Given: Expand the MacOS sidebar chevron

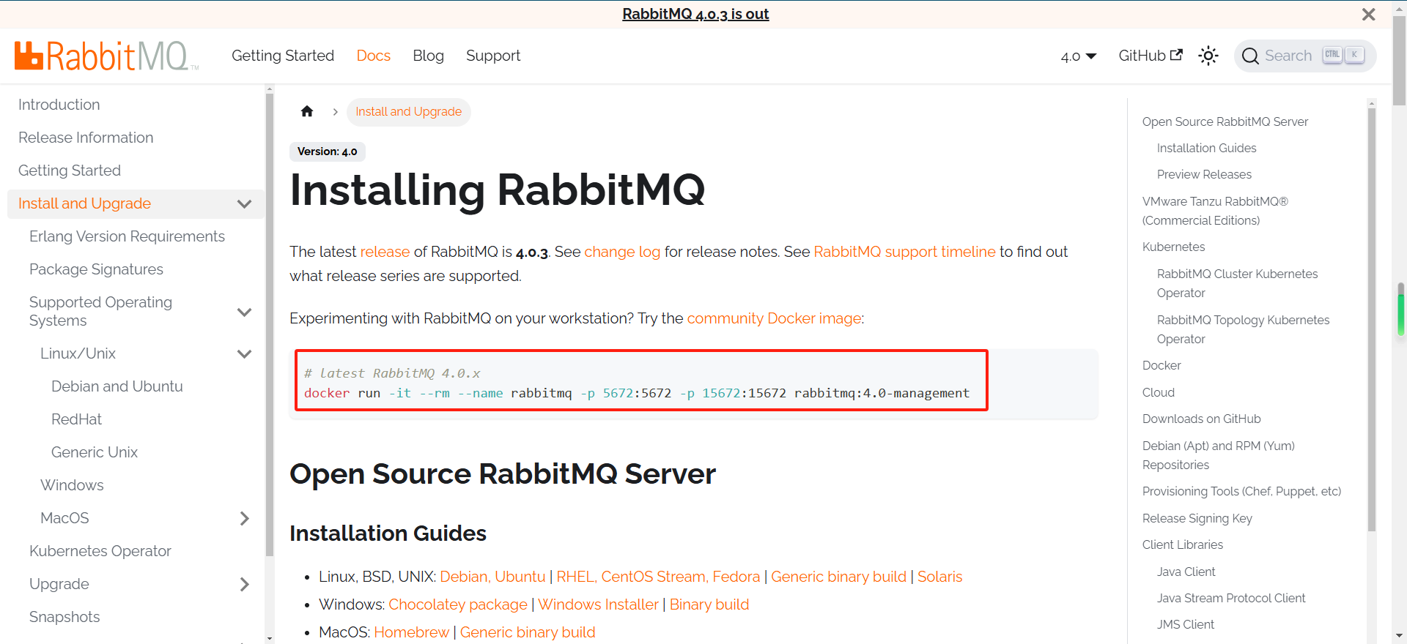Looking at the screenshot, I should tap(245, 518).
